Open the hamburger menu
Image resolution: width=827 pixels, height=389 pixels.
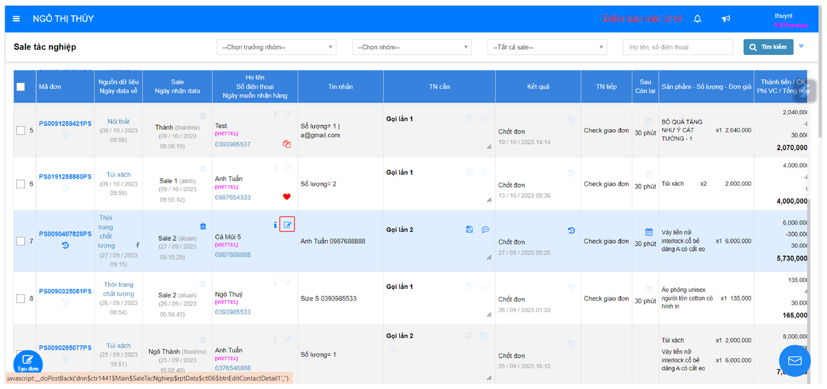(x=16, y=19)
